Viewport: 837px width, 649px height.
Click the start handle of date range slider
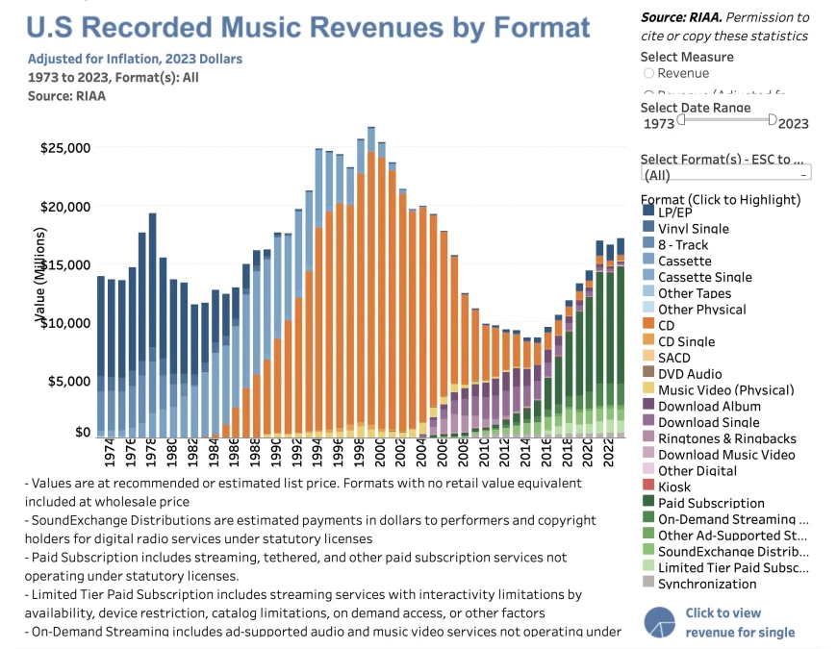681,120
